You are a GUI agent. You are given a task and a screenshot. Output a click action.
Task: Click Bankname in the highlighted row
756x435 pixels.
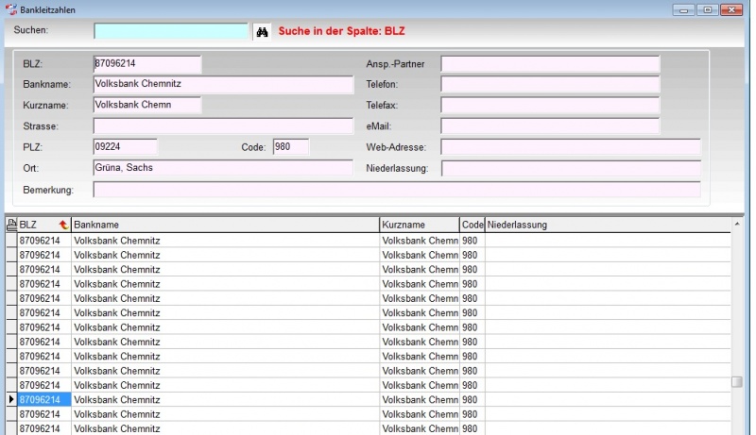pos(225,399)
